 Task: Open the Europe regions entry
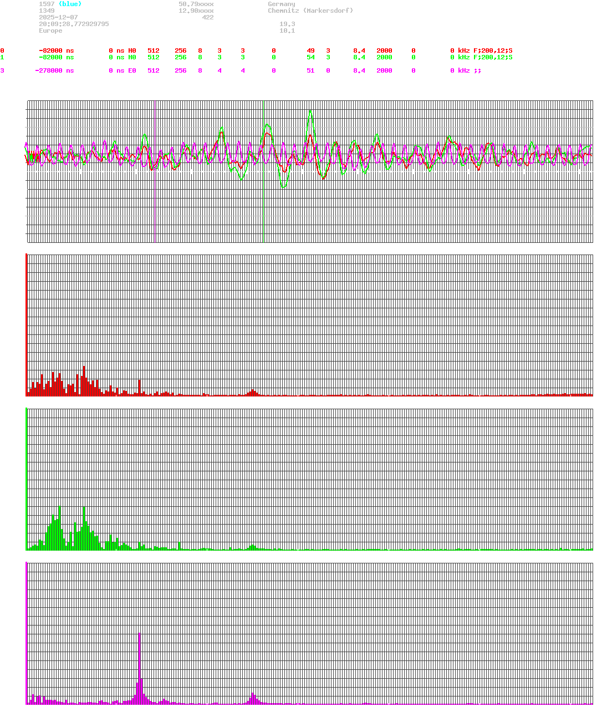point(50,30)
